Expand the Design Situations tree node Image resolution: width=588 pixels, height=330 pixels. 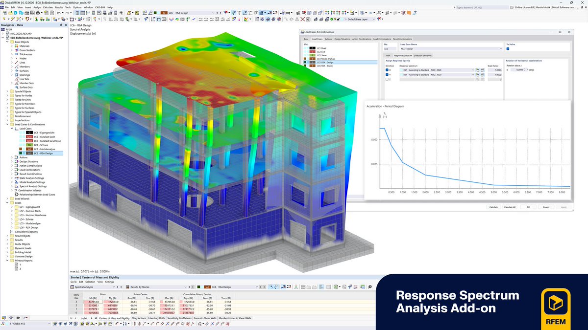(12, 161)
